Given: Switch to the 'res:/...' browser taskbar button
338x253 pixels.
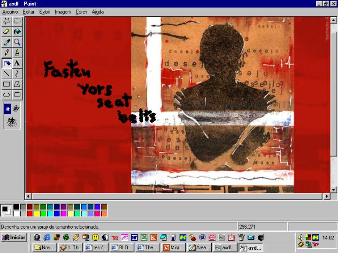Looking at the screenshot, I should (x=96, y=248).
